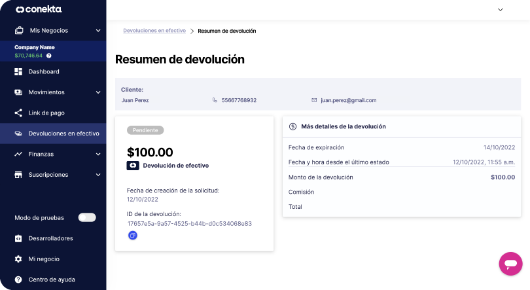The image size is (530, 290).
Task: Click the Monto de la devolución label
Action: (x=321, y=177)
